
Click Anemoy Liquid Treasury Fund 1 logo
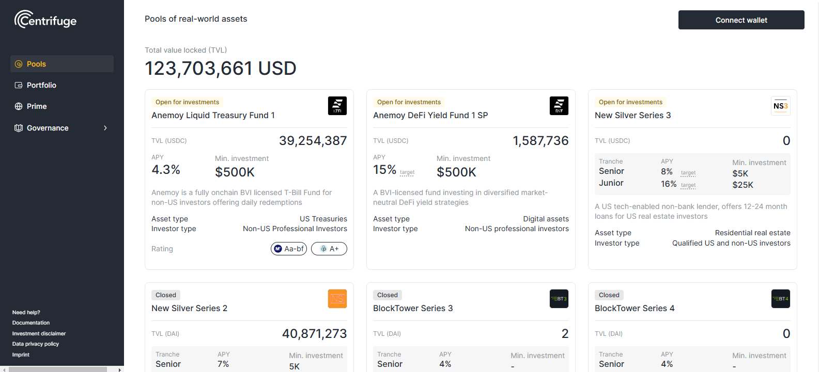[337, 106]
